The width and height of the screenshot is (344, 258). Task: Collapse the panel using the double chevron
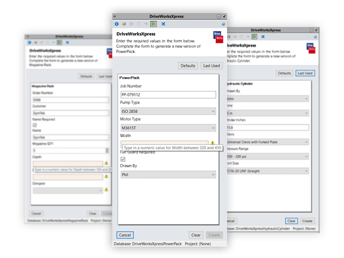pos(114,16)
